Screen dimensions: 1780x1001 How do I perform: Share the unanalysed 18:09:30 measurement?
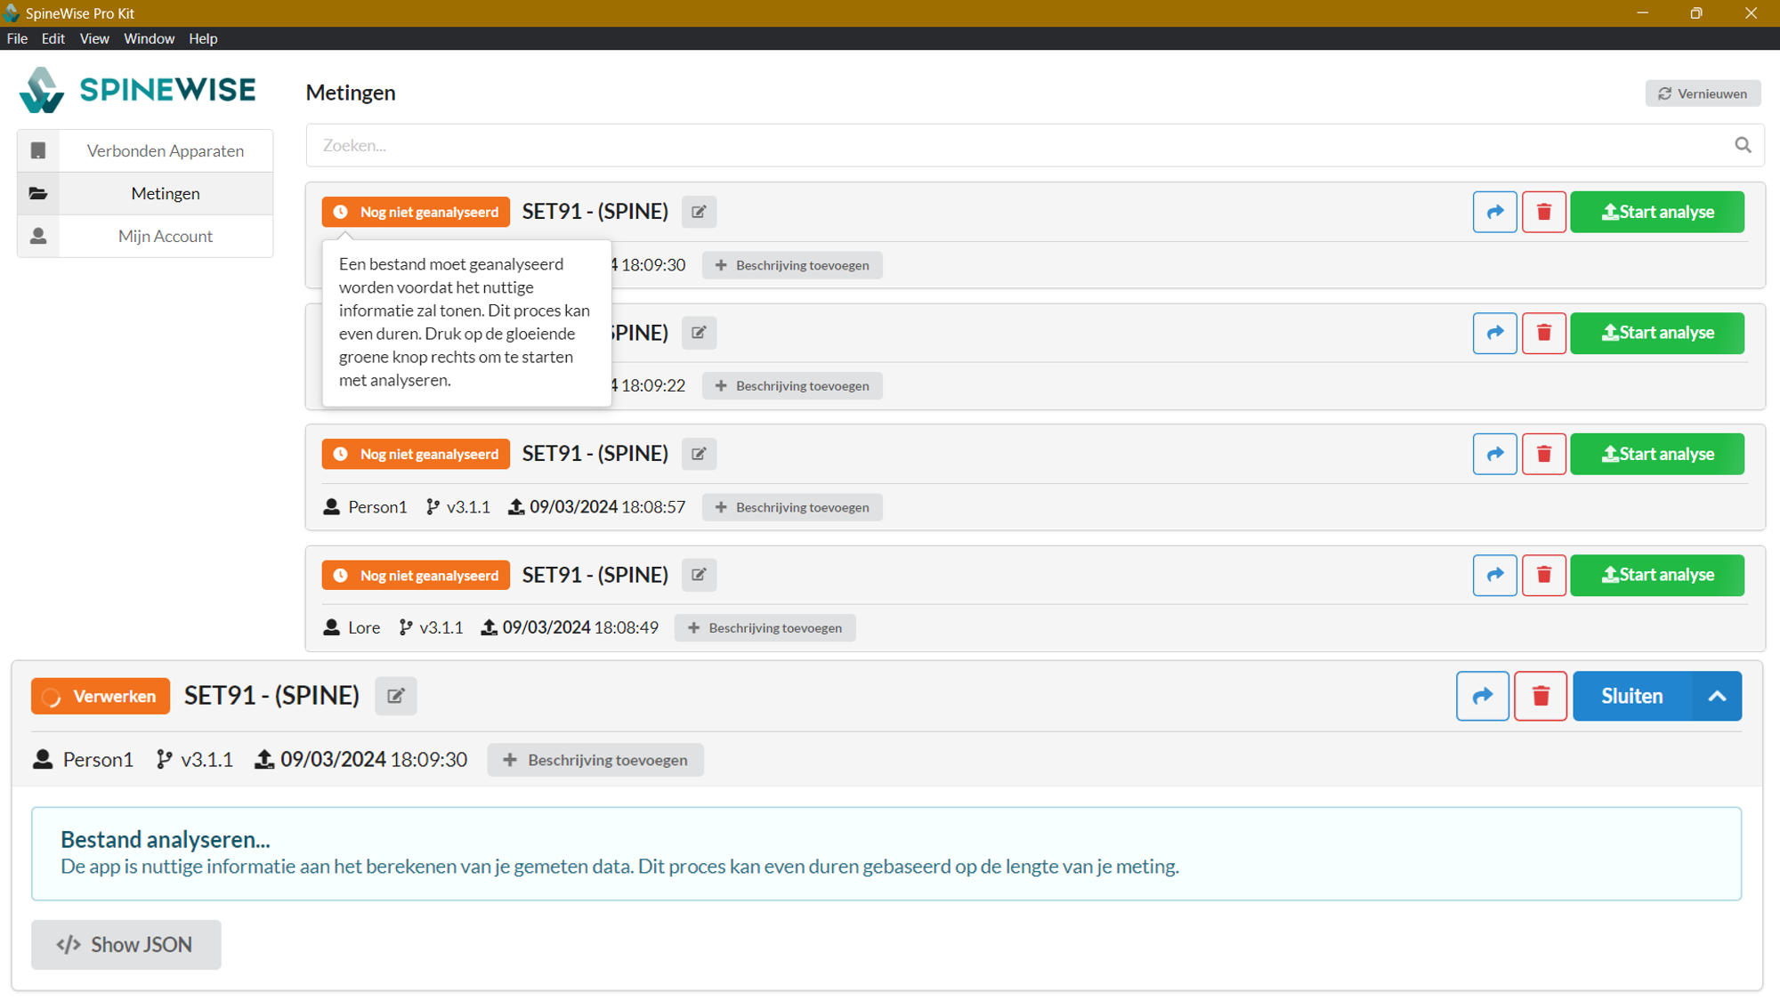click(1495, 212)
